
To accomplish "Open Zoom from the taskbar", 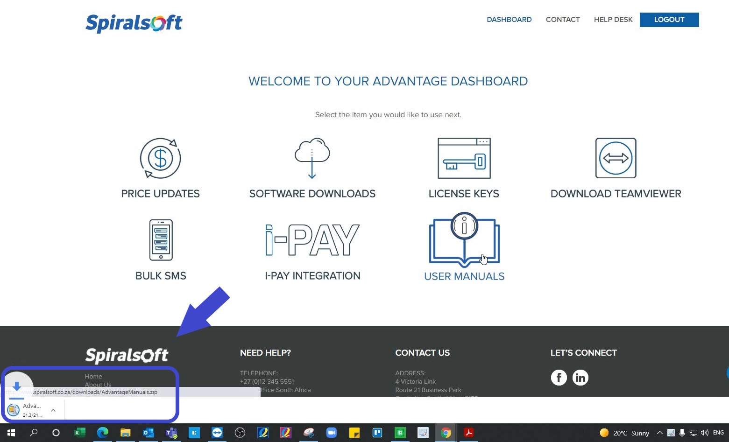I will pyautogui.click(x=332, y=433).
